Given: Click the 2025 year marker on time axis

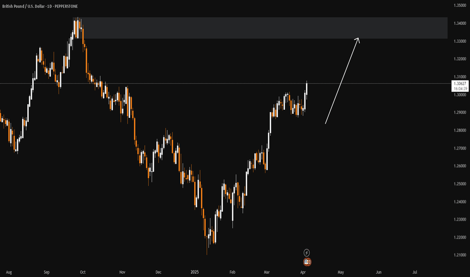Looking at the screenshot, I should pos(195,272).
